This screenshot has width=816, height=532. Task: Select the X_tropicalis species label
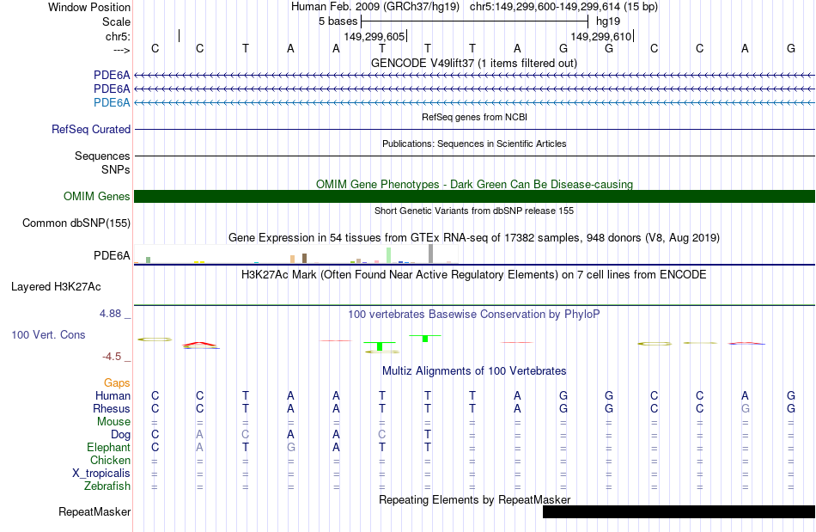pos(101,474)
